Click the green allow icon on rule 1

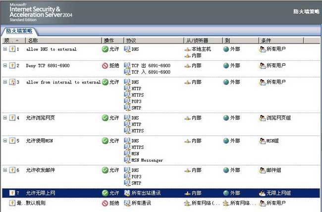[105, 49]
